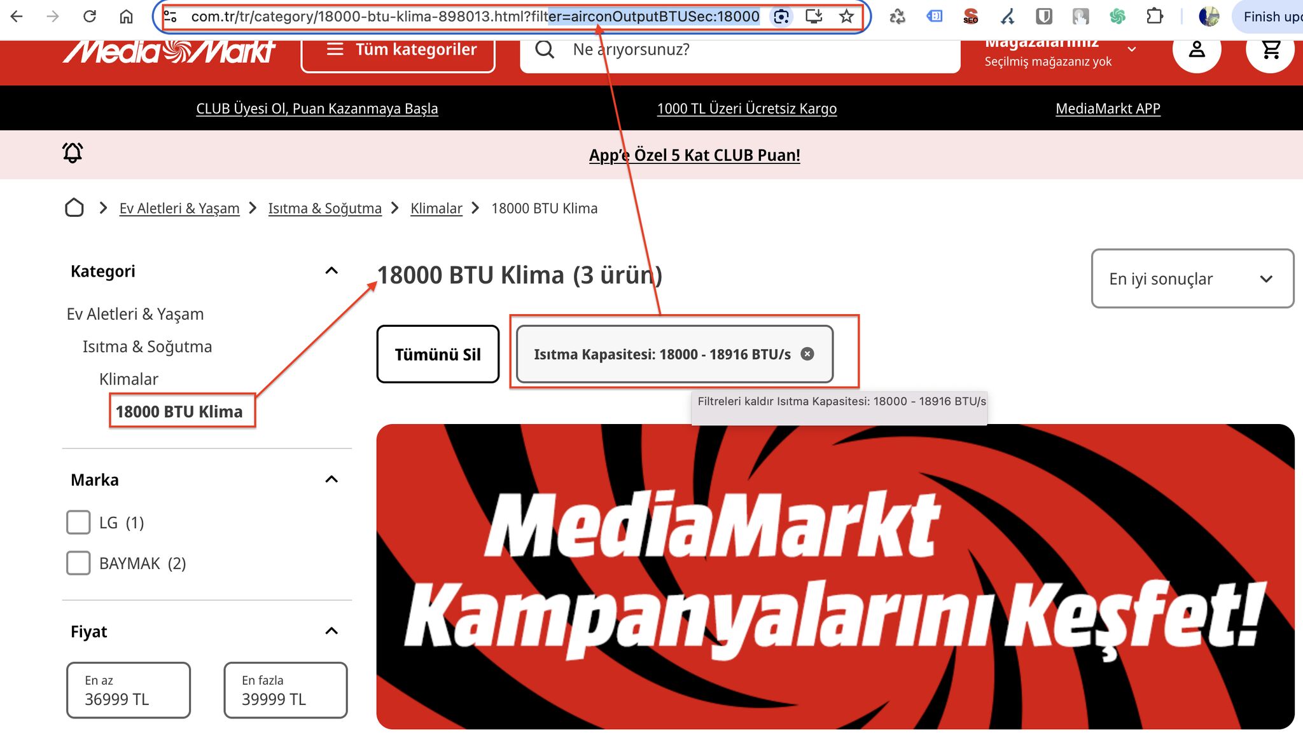Screen dimensions: 1303x733
Task: Click the MediaMarkt Kampanyalarını Keşfet banner
Action: pyautogui.click(x=835, y=576)
